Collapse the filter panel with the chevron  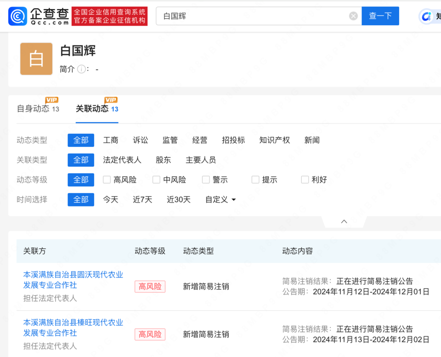point(344,222)
